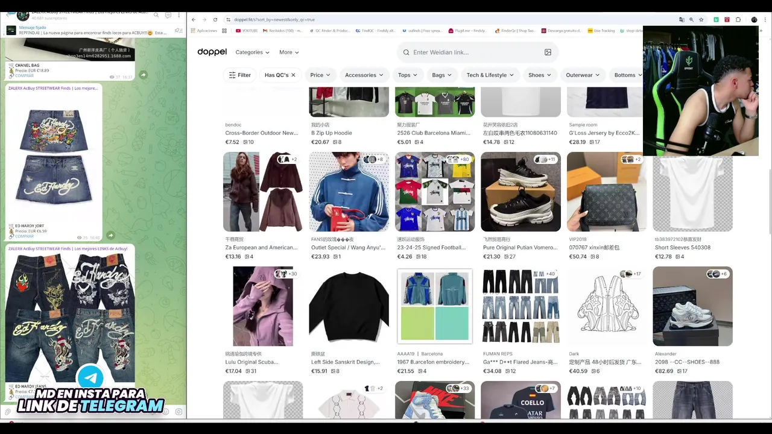
Task: Click the +80 image count badge on football jerseys
Action: (x=458, y=159)
